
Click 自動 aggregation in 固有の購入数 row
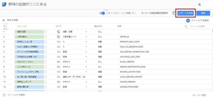click(x=100, y=87)
